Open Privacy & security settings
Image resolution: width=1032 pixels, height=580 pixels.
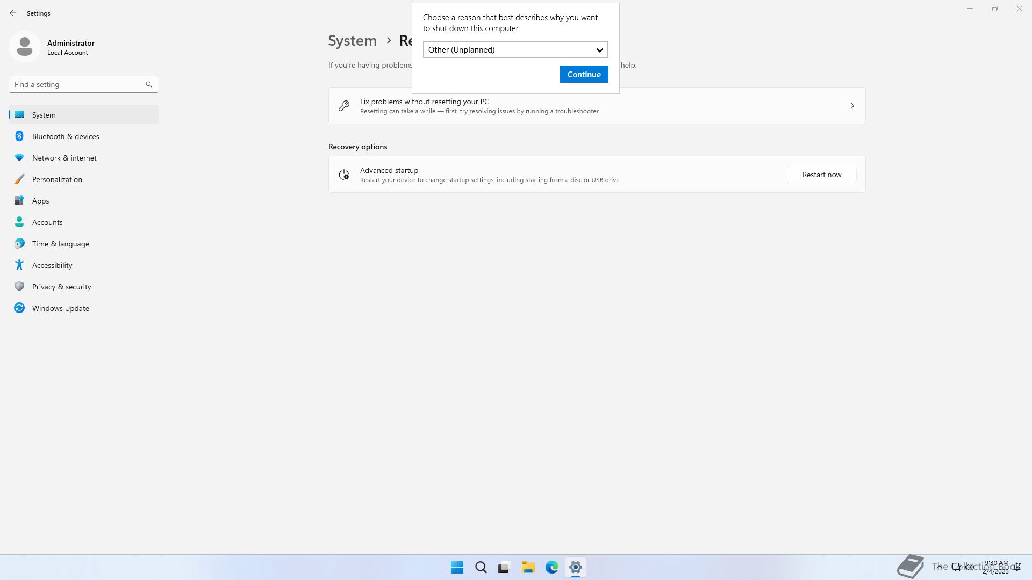pos(62,287)
